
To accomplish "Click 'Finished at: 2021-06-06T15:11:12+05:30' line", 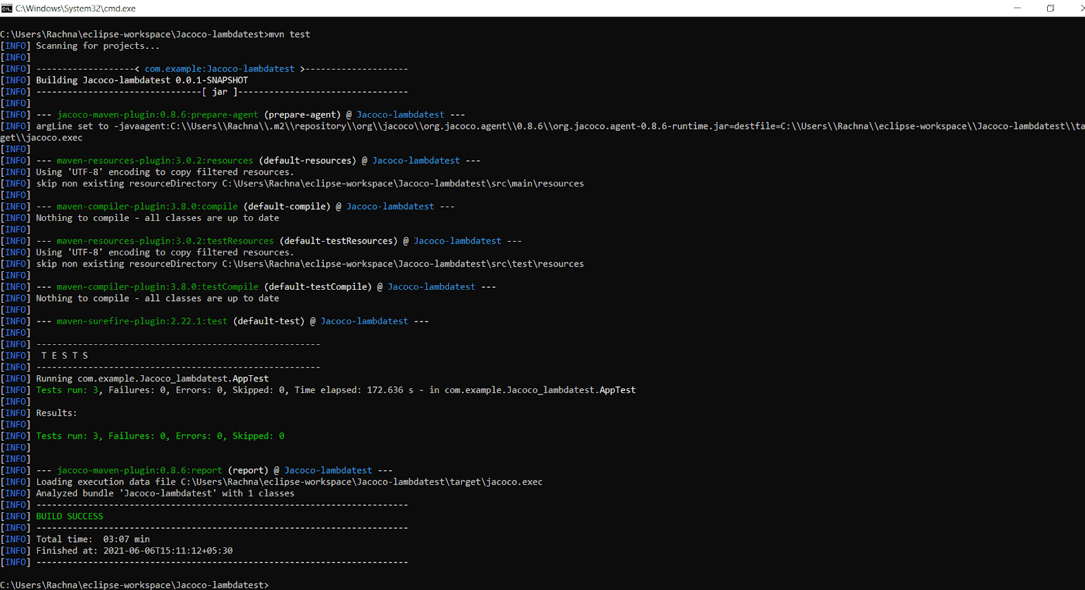I will 134,551.
